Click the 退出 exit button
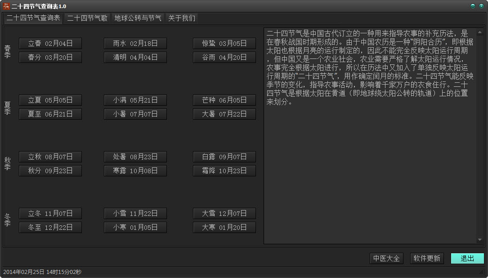 tap(467, 258)
